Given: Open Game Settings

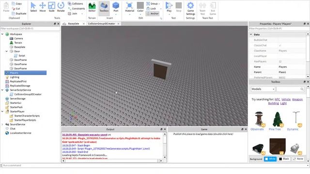Looking at the screenshot, I should 190,9.
